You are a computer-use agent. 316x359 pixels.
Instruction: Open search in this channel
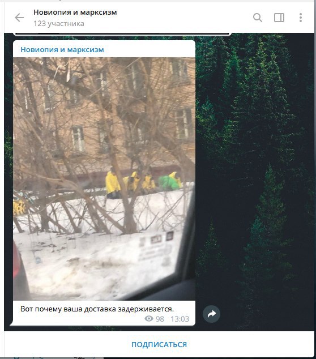coord(258,18)
